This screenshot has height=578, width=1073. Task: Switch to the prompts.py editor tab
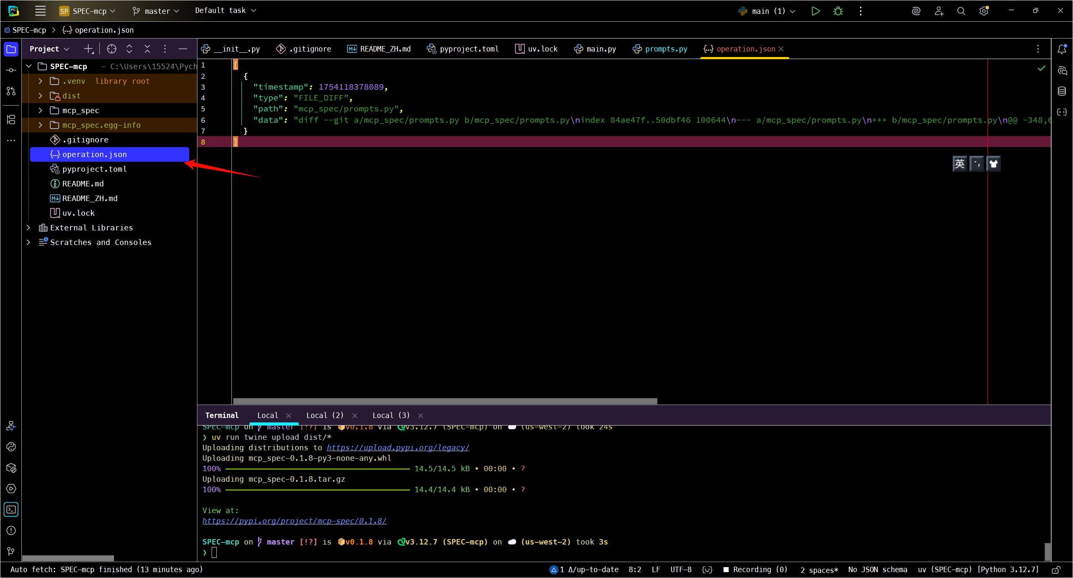(x=665, y=49)
